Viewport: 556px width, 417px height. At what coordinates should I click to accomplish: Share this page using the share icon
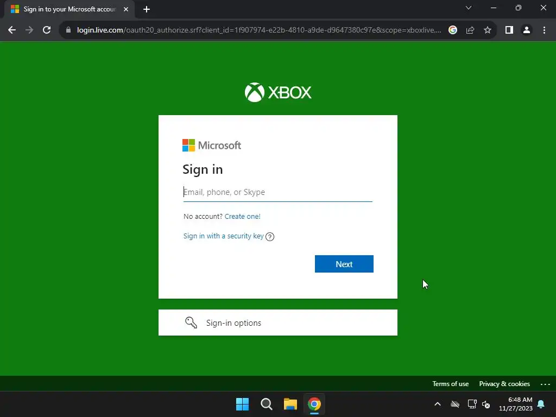[x=470, y=30]
